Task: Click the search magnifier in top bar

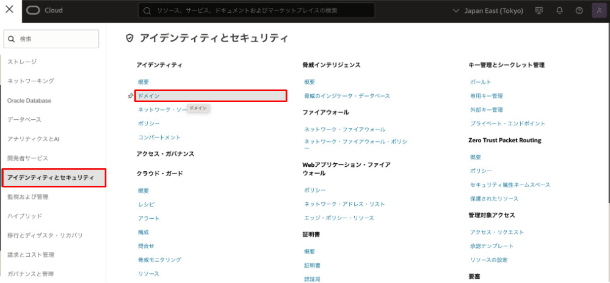Action: coord(147,11)
